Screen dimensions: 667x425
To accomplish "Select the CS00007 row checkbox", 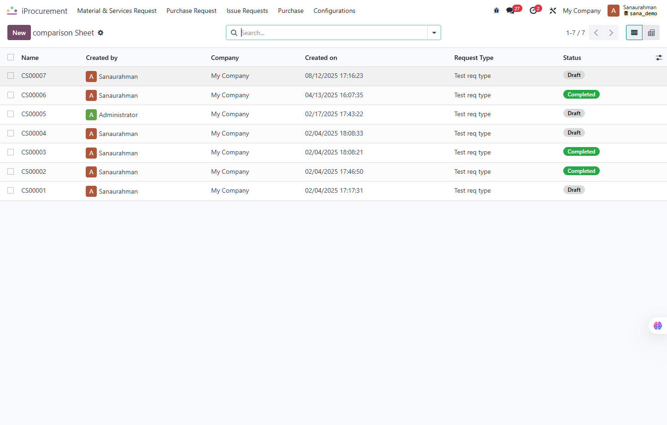I will (x=11, y=76).
